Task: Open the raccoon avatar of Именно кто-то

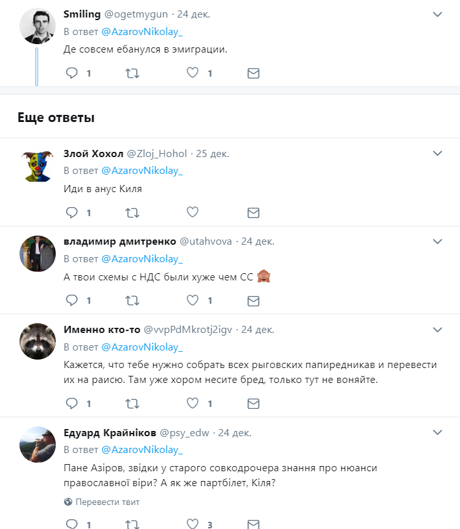Action: [38, 341]
